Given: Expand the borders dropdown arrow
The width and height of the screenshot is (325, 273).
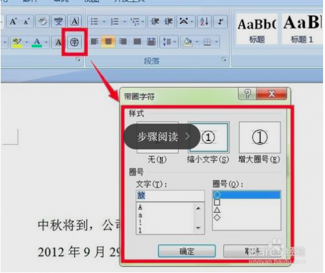Looking at the screenshot, I should pos(216,42).
